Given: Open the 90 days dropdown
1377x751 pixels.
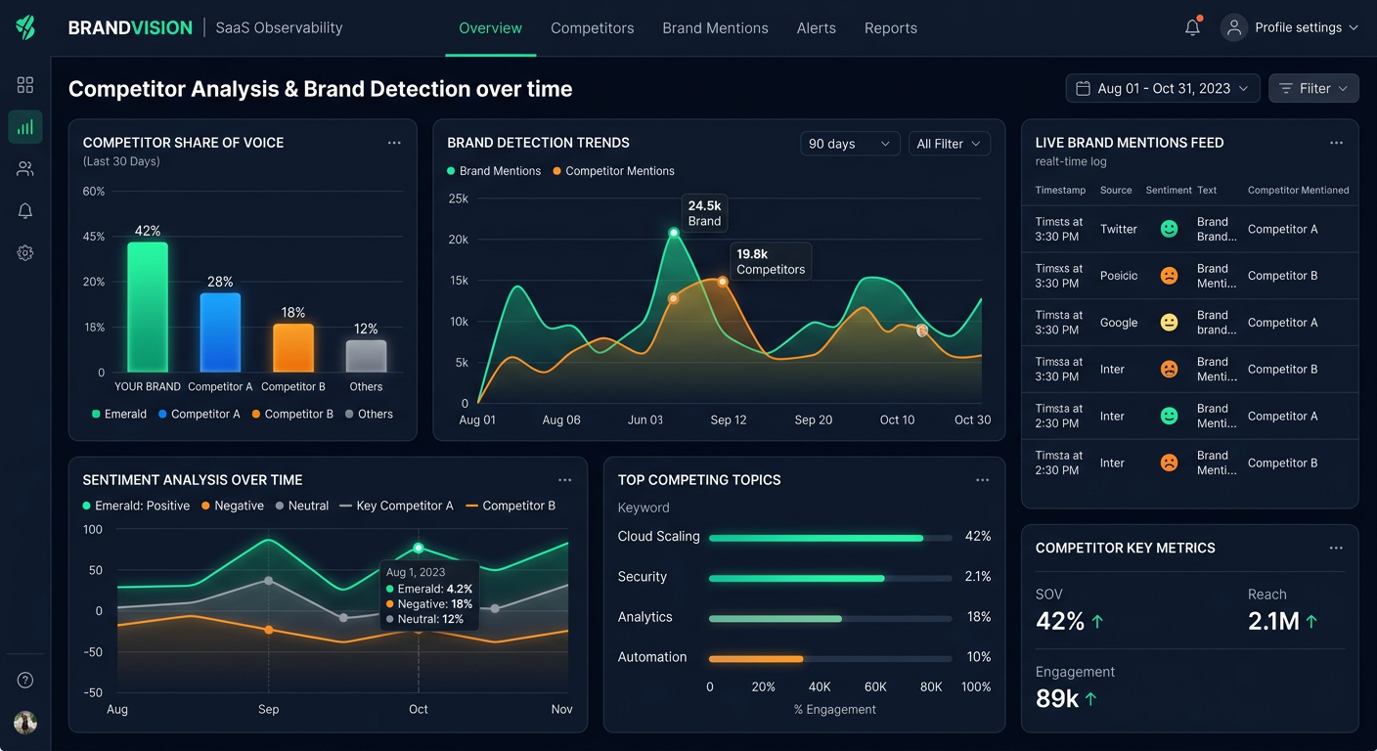Looking at the screenshot, I should [850, 143].
